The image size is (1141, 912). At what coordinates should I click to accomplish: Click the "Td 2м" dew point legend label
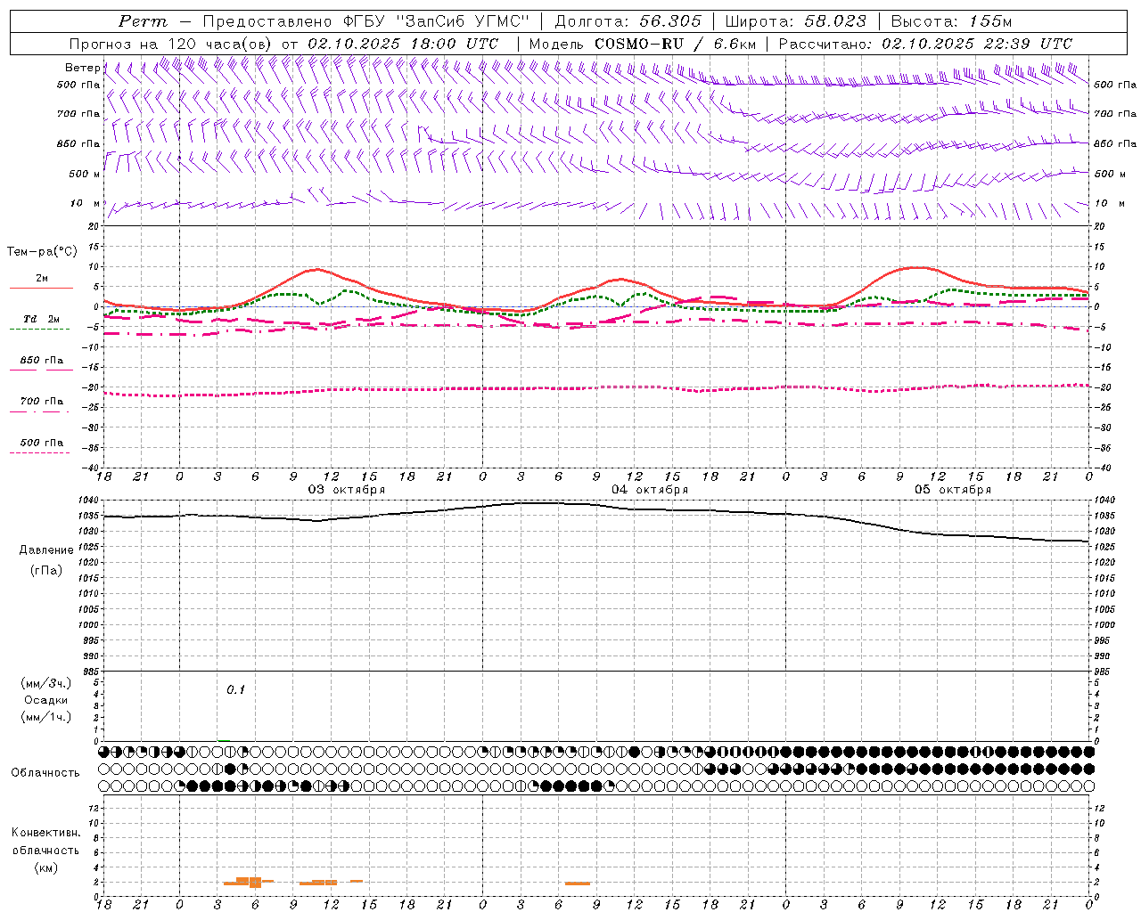click(x=41, y=319)
